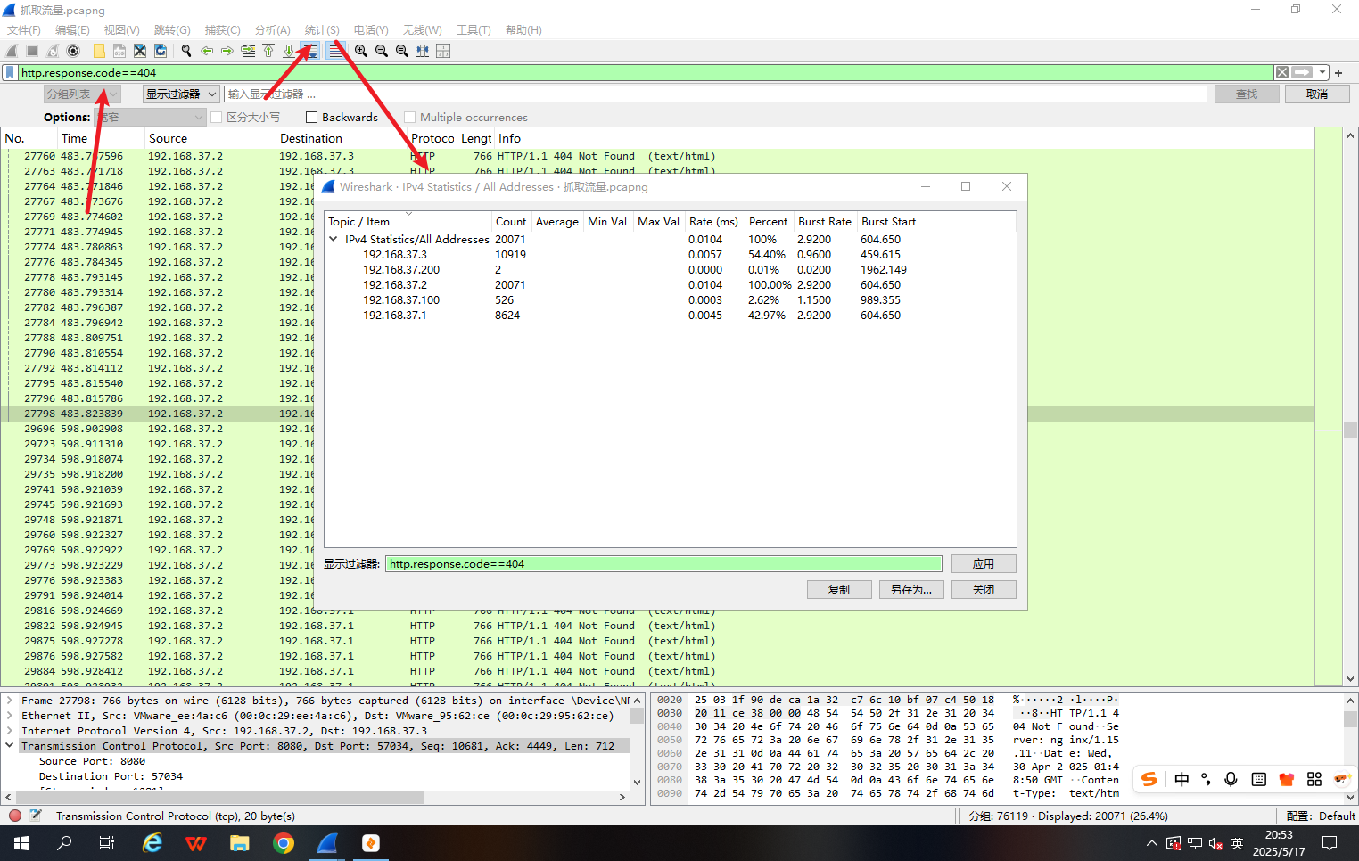
Task: Open display filter history dropdown arrow
Action: (x=1322, y=73)
